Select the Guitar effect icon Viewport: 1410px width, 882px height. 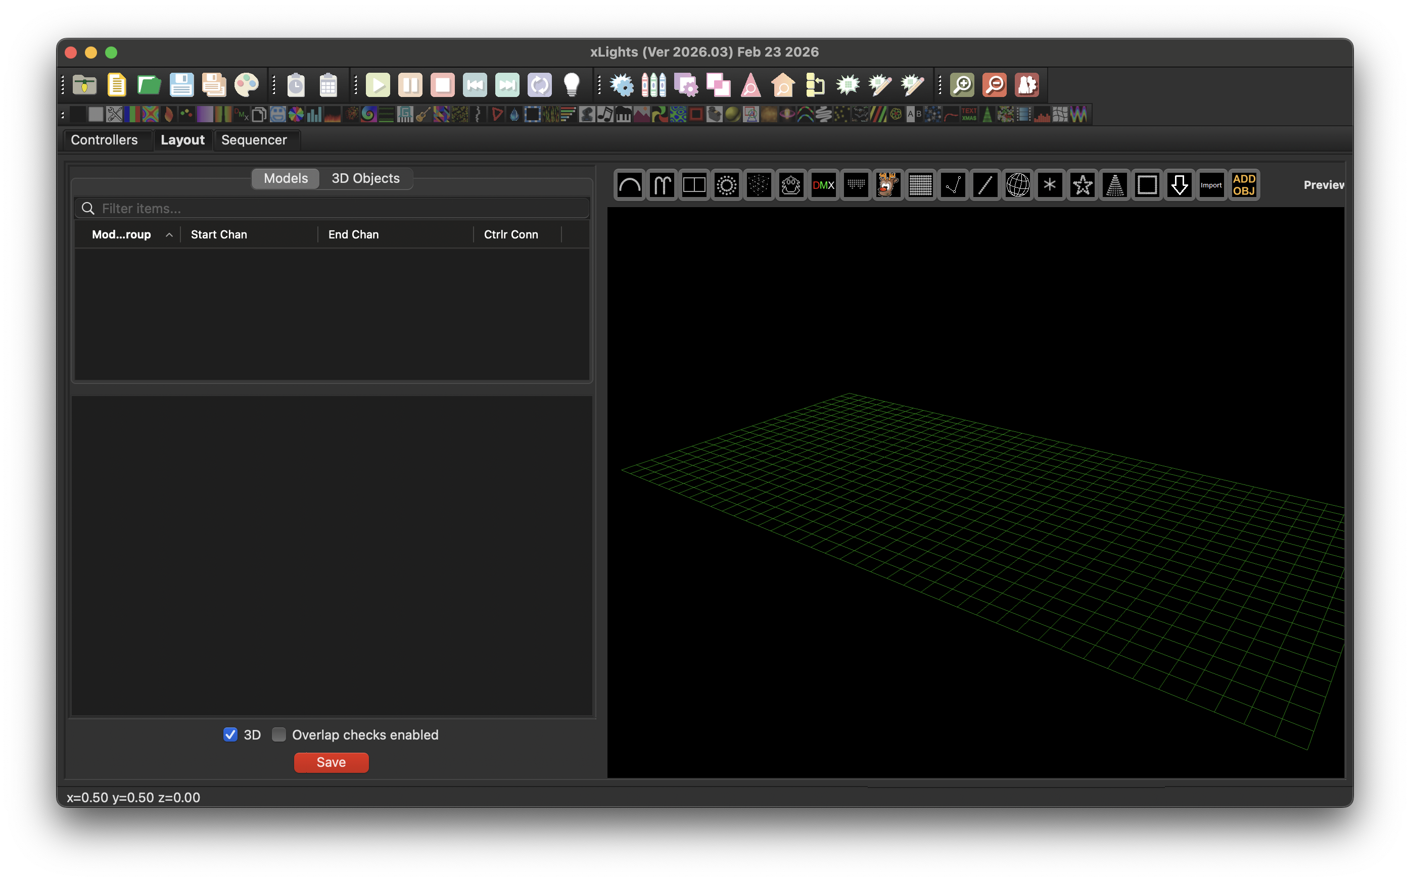point(423,114)
